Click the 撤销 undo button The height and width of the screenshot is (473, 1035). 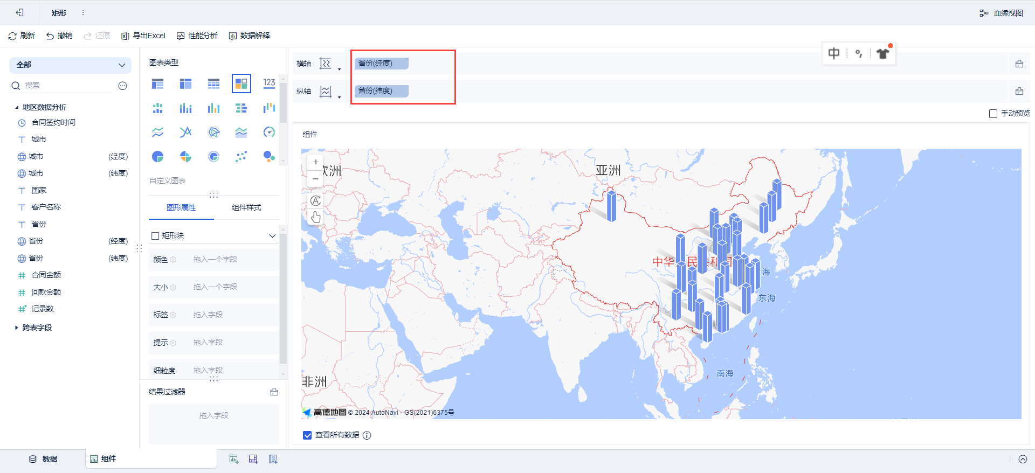(x=59, y=36)
